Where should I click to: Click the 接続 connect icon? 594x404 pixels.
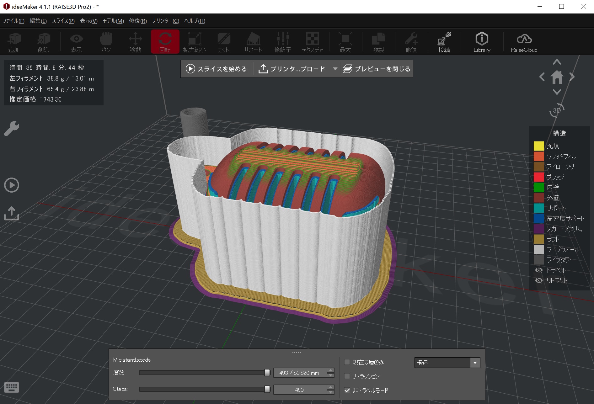tap(444, 42)
